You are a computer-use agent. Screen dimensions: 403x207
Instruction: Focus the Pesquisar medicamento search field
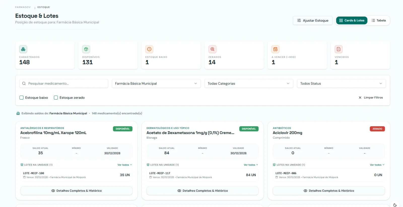(64, 83)
